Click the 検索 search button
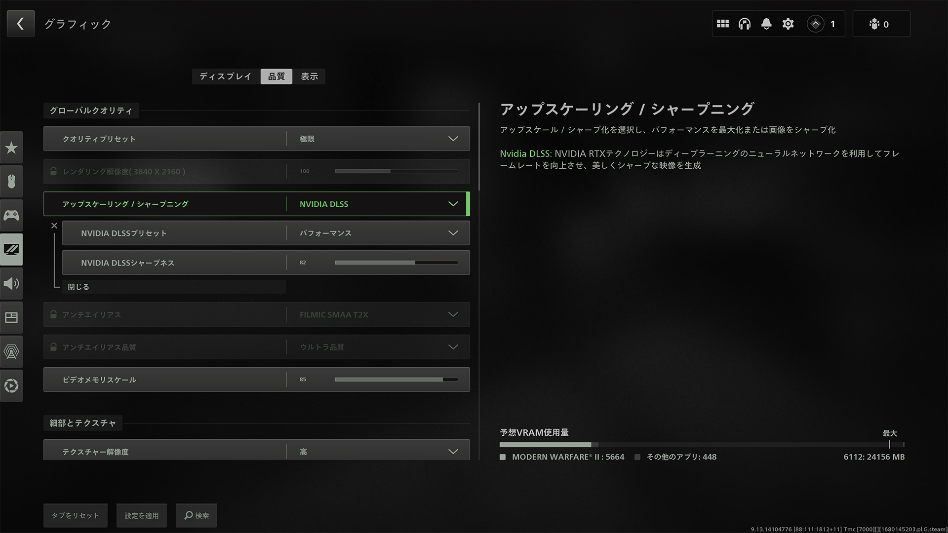948x533 pixels. coord(197,515)
